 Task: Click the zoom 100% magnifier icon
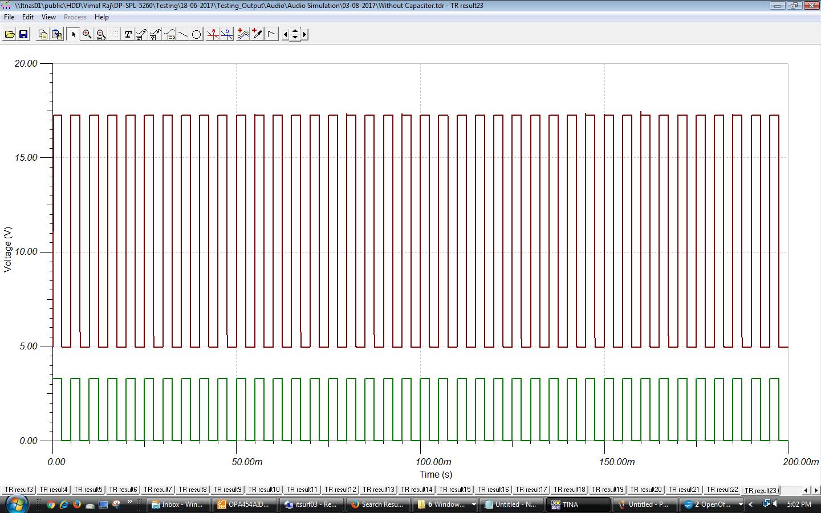point(101,34)
